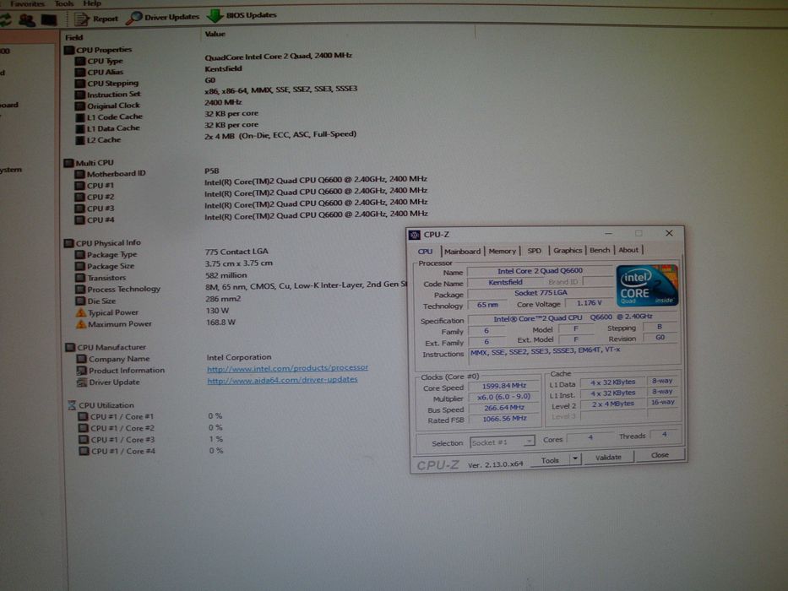The image size is (788, 591).
Task: Switch to the Graphics tab in CPU-Z
Action: click(x=568, y=250)
